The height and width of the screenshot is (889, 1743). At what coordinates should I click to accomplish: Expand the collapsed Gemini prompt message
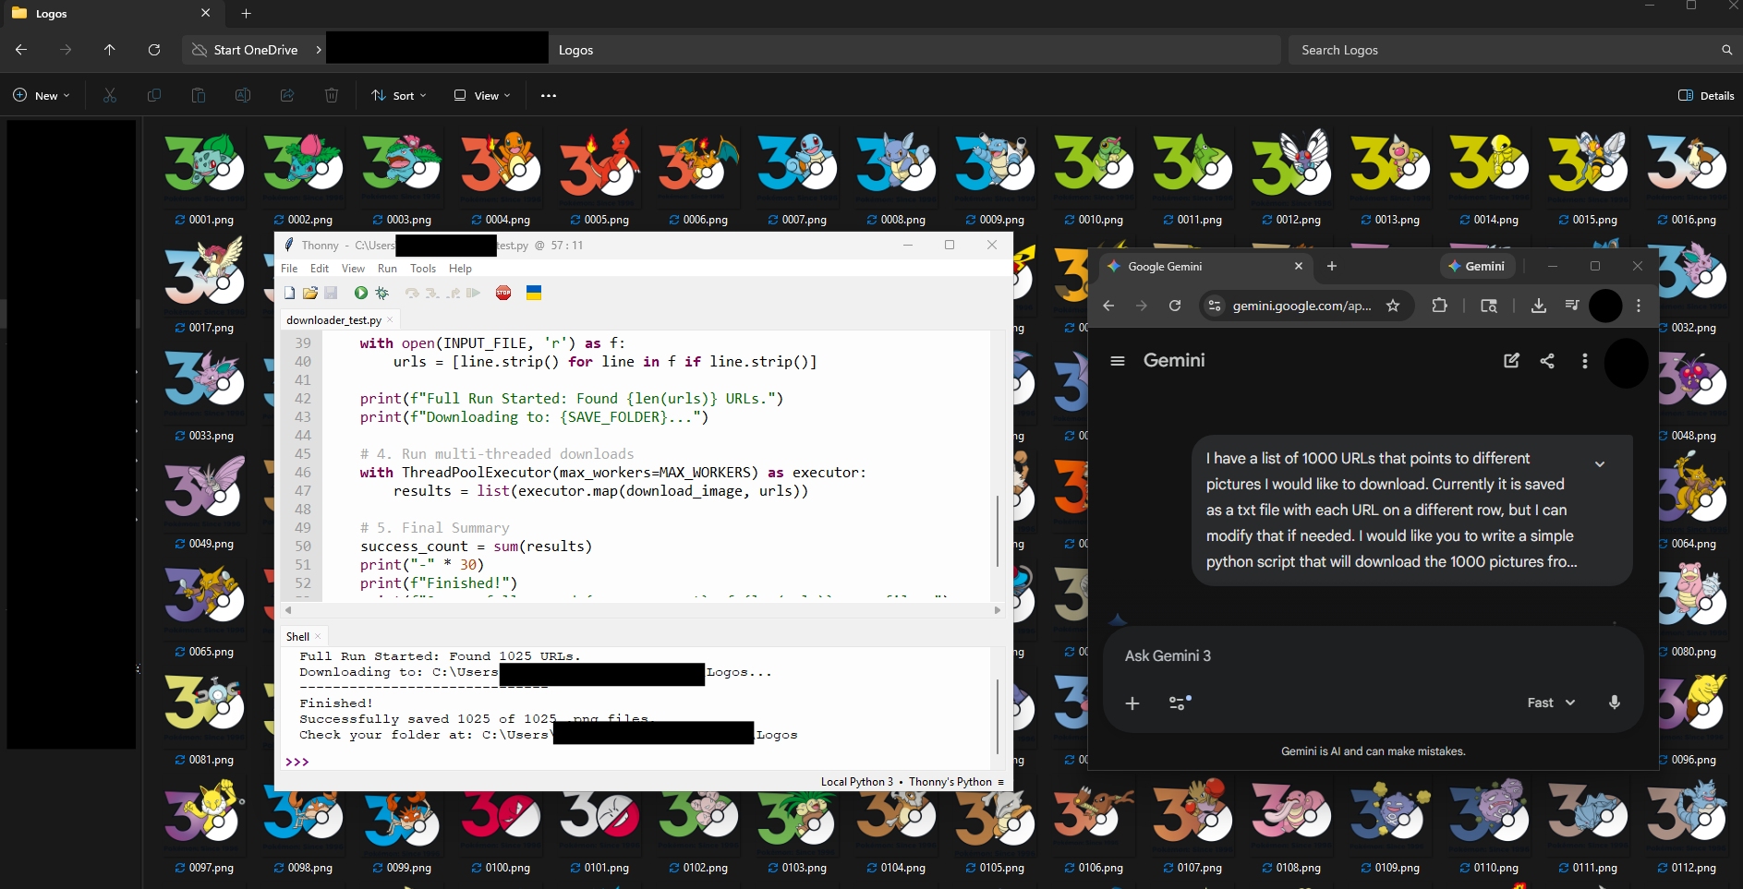1600,464
